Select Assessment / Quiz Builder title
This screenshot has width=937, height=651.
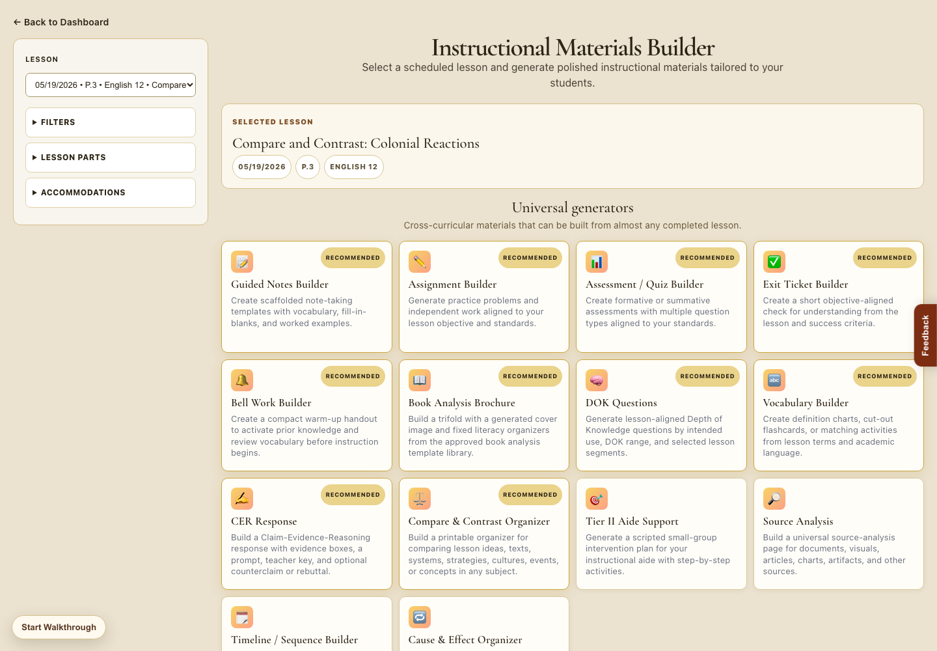(644, 284)
